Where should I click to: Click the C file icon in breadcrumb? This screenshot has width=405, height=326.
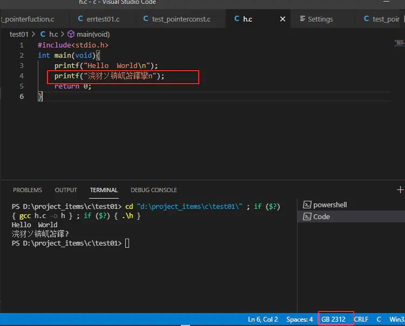(x=43, y=34)
